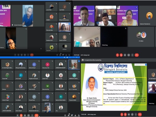
Task: Open the '40 others' tile
Action: [x=64, y=47]
